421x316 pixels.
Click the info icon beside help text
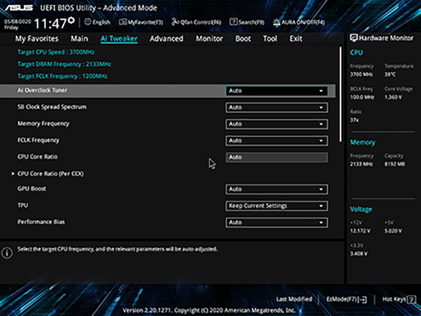tap(7, 253)
